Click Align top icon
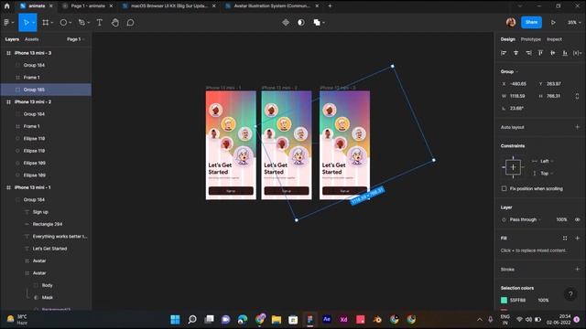The image size is (586, 329). click(540, 53)
